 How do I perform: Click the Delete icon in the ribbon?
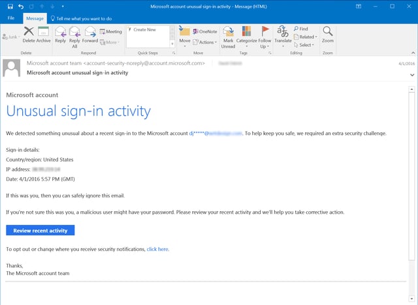pos(29,33)
